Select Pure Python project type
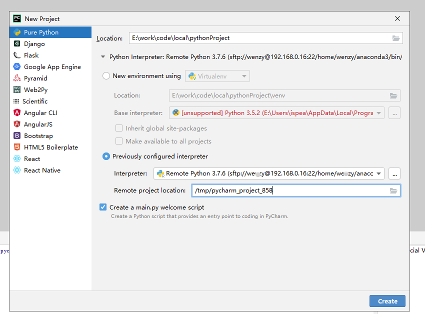 pyautogui.click(x=50, y=32)
